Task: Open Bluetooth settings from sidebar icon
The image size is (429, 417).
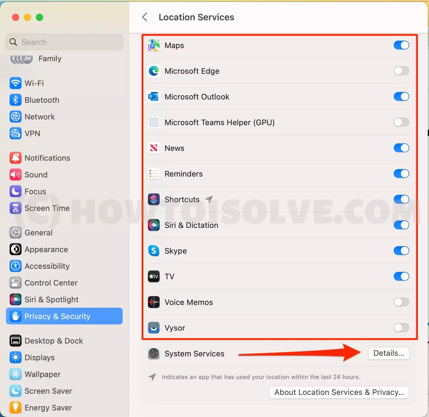Action: point(16,100)
